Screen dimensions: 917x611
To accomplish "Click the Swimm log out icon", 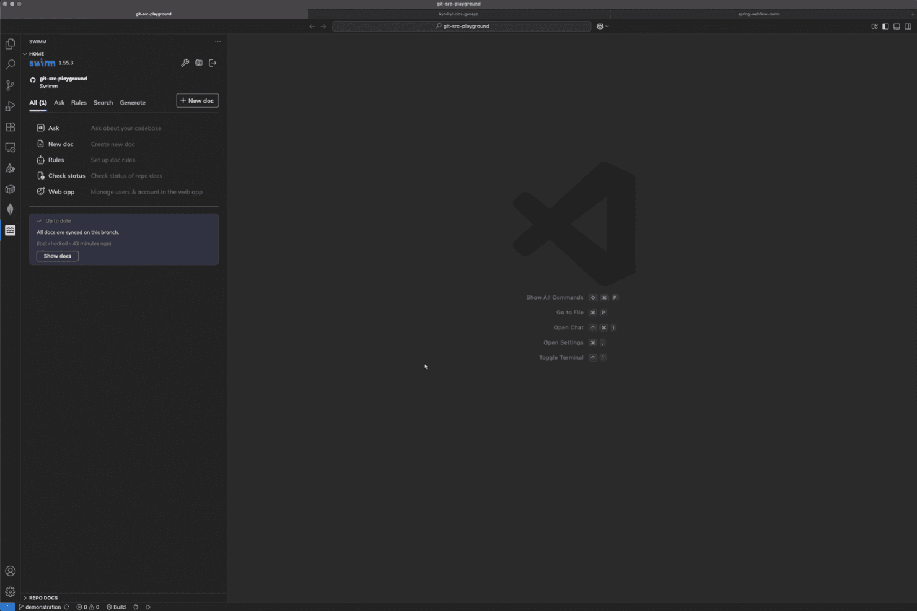I will click(213, 63).
